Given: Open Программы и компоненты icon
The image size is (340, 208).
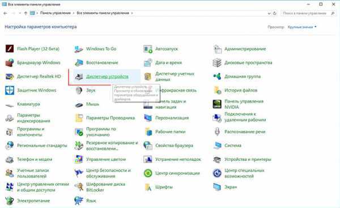Looking at the screenshot, I should 10,132.
